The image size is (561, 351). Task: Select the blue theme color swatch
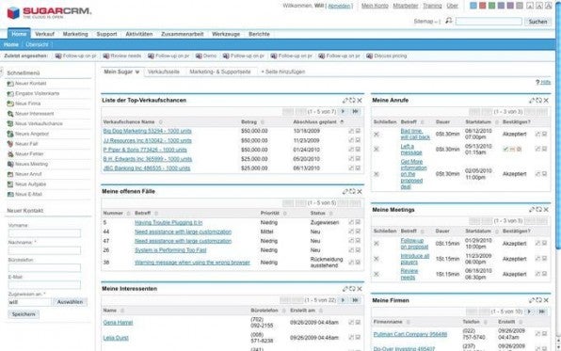click(473, 6)
